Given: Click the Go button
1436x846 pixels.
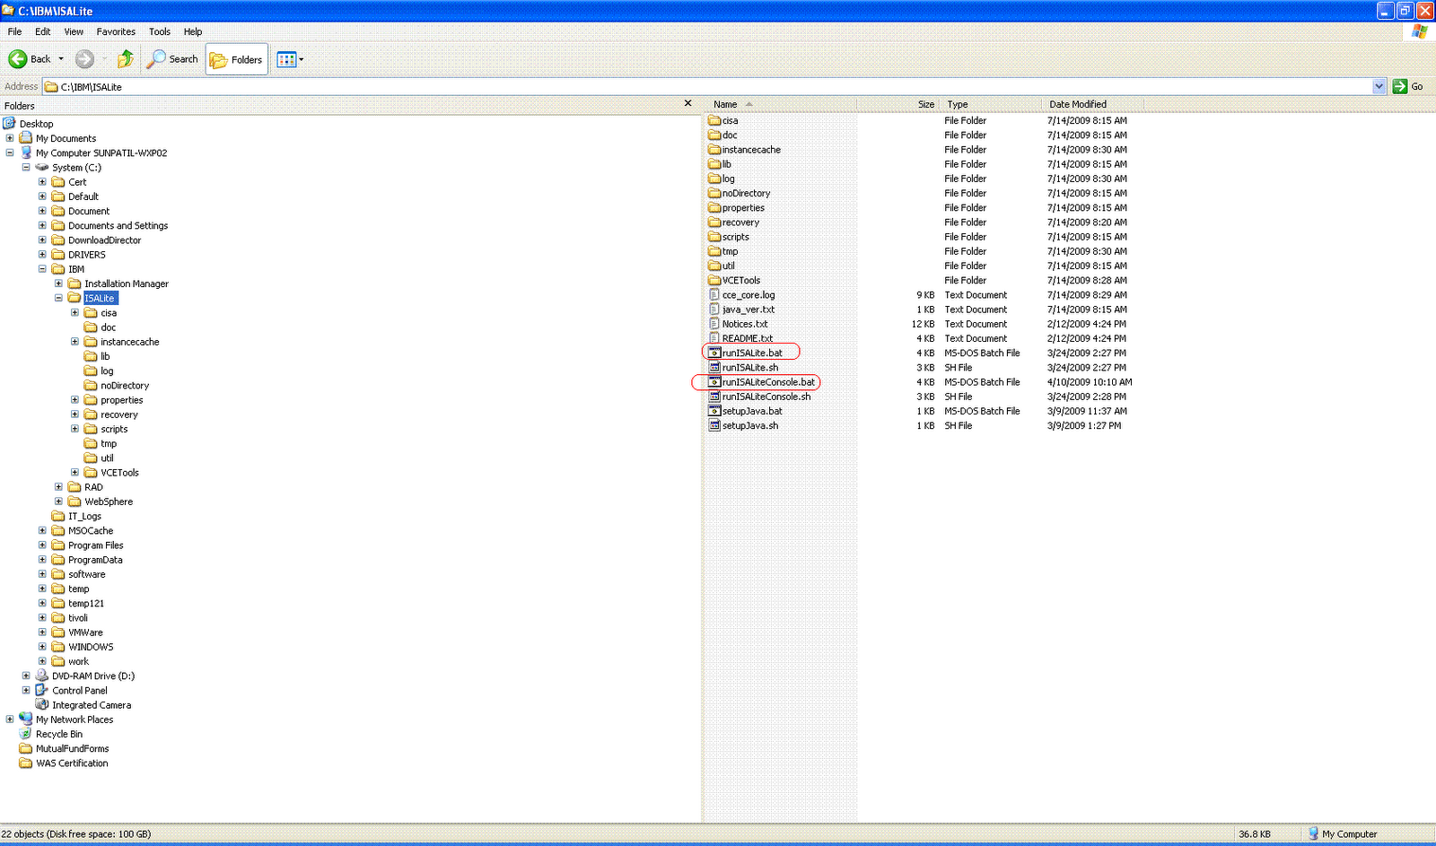Looking at the screenshot, I should 1408,86.
